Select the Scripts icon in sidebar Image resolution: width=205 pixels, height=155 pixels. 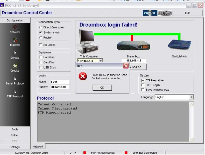click(15, 53)
